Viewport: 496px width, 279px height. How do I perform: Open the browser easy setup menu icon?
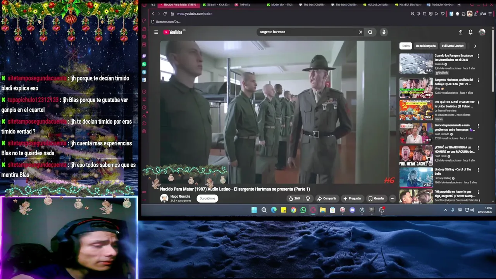point(489,14)
